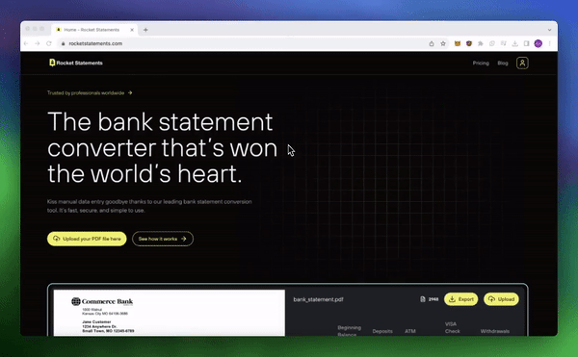The width and height of the screenshot is (578, 357).
Task: Expand the tab search chevron
Action: pos(549,30)
